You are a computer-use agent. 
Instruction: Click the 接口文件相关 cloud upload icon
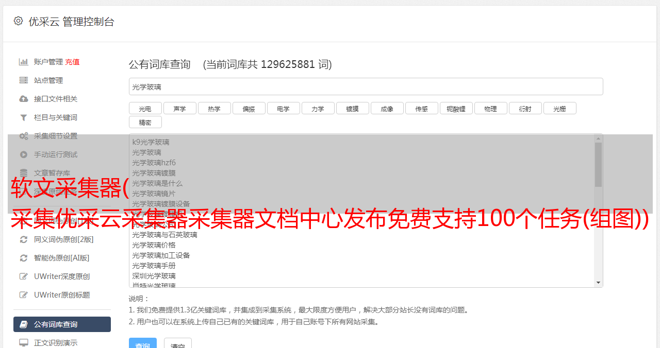(x=24, y=99)
